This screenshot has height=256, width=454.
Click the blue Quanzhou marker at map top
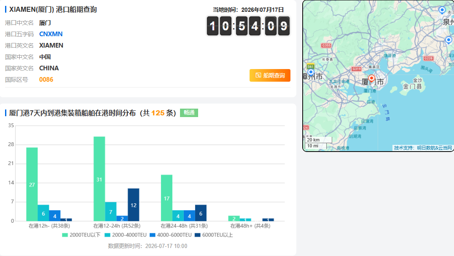[x=442, y=10]
